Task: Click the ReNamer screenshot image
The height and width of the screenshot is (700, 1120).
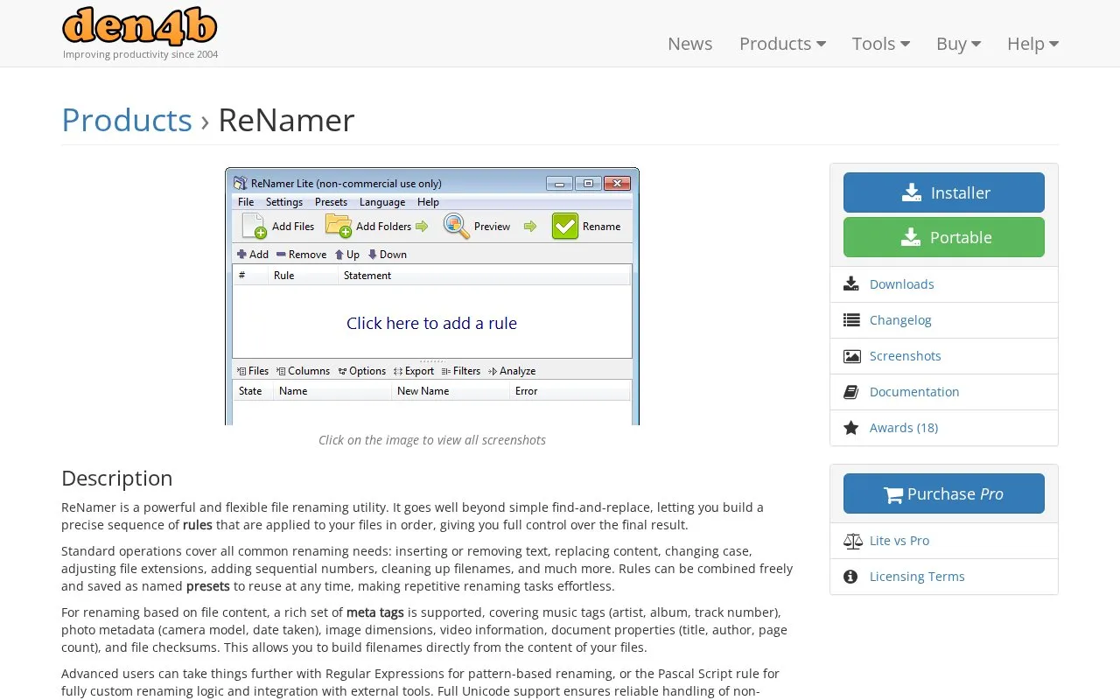Action: point(432,296)
